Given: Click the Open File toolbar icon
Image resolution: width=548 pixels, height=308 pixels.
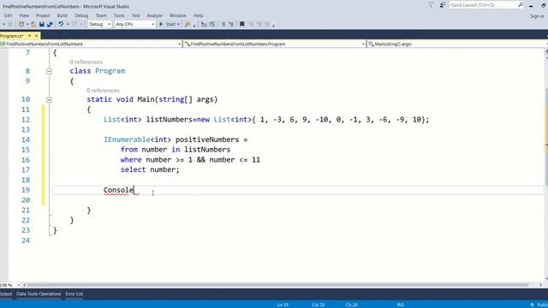Looking at the screenshot, I should pyautogui.click(x=33, y=24).
